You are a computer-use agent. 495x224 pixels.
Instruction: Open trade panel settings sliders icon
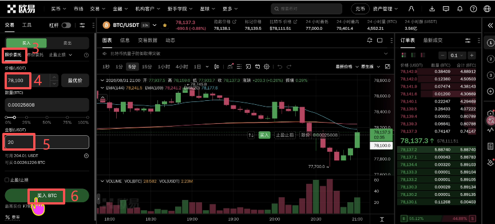tap(82, 25)
